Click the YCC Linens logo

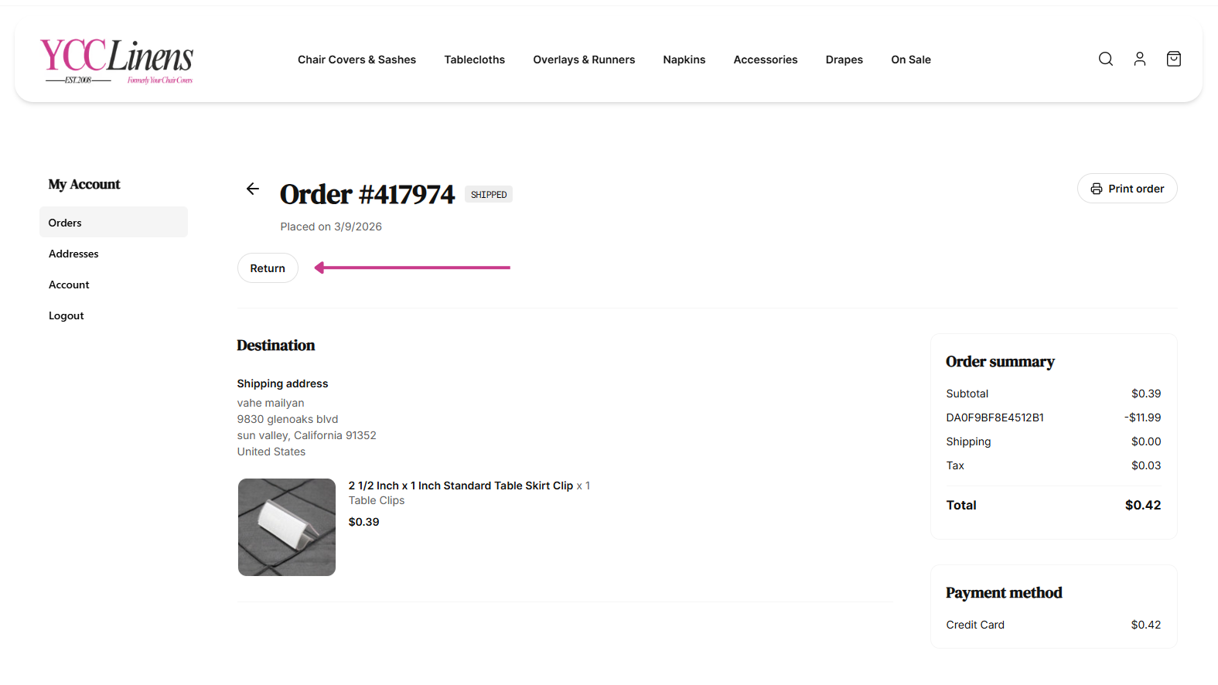117,61
